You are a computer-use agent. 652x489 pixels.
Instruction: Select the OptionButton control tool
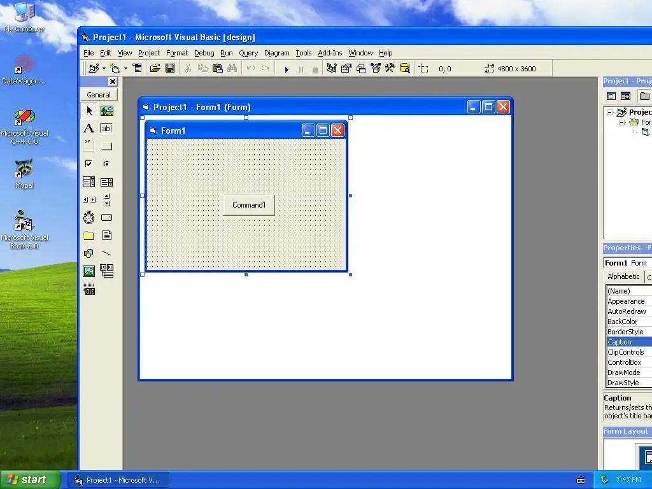107,164
